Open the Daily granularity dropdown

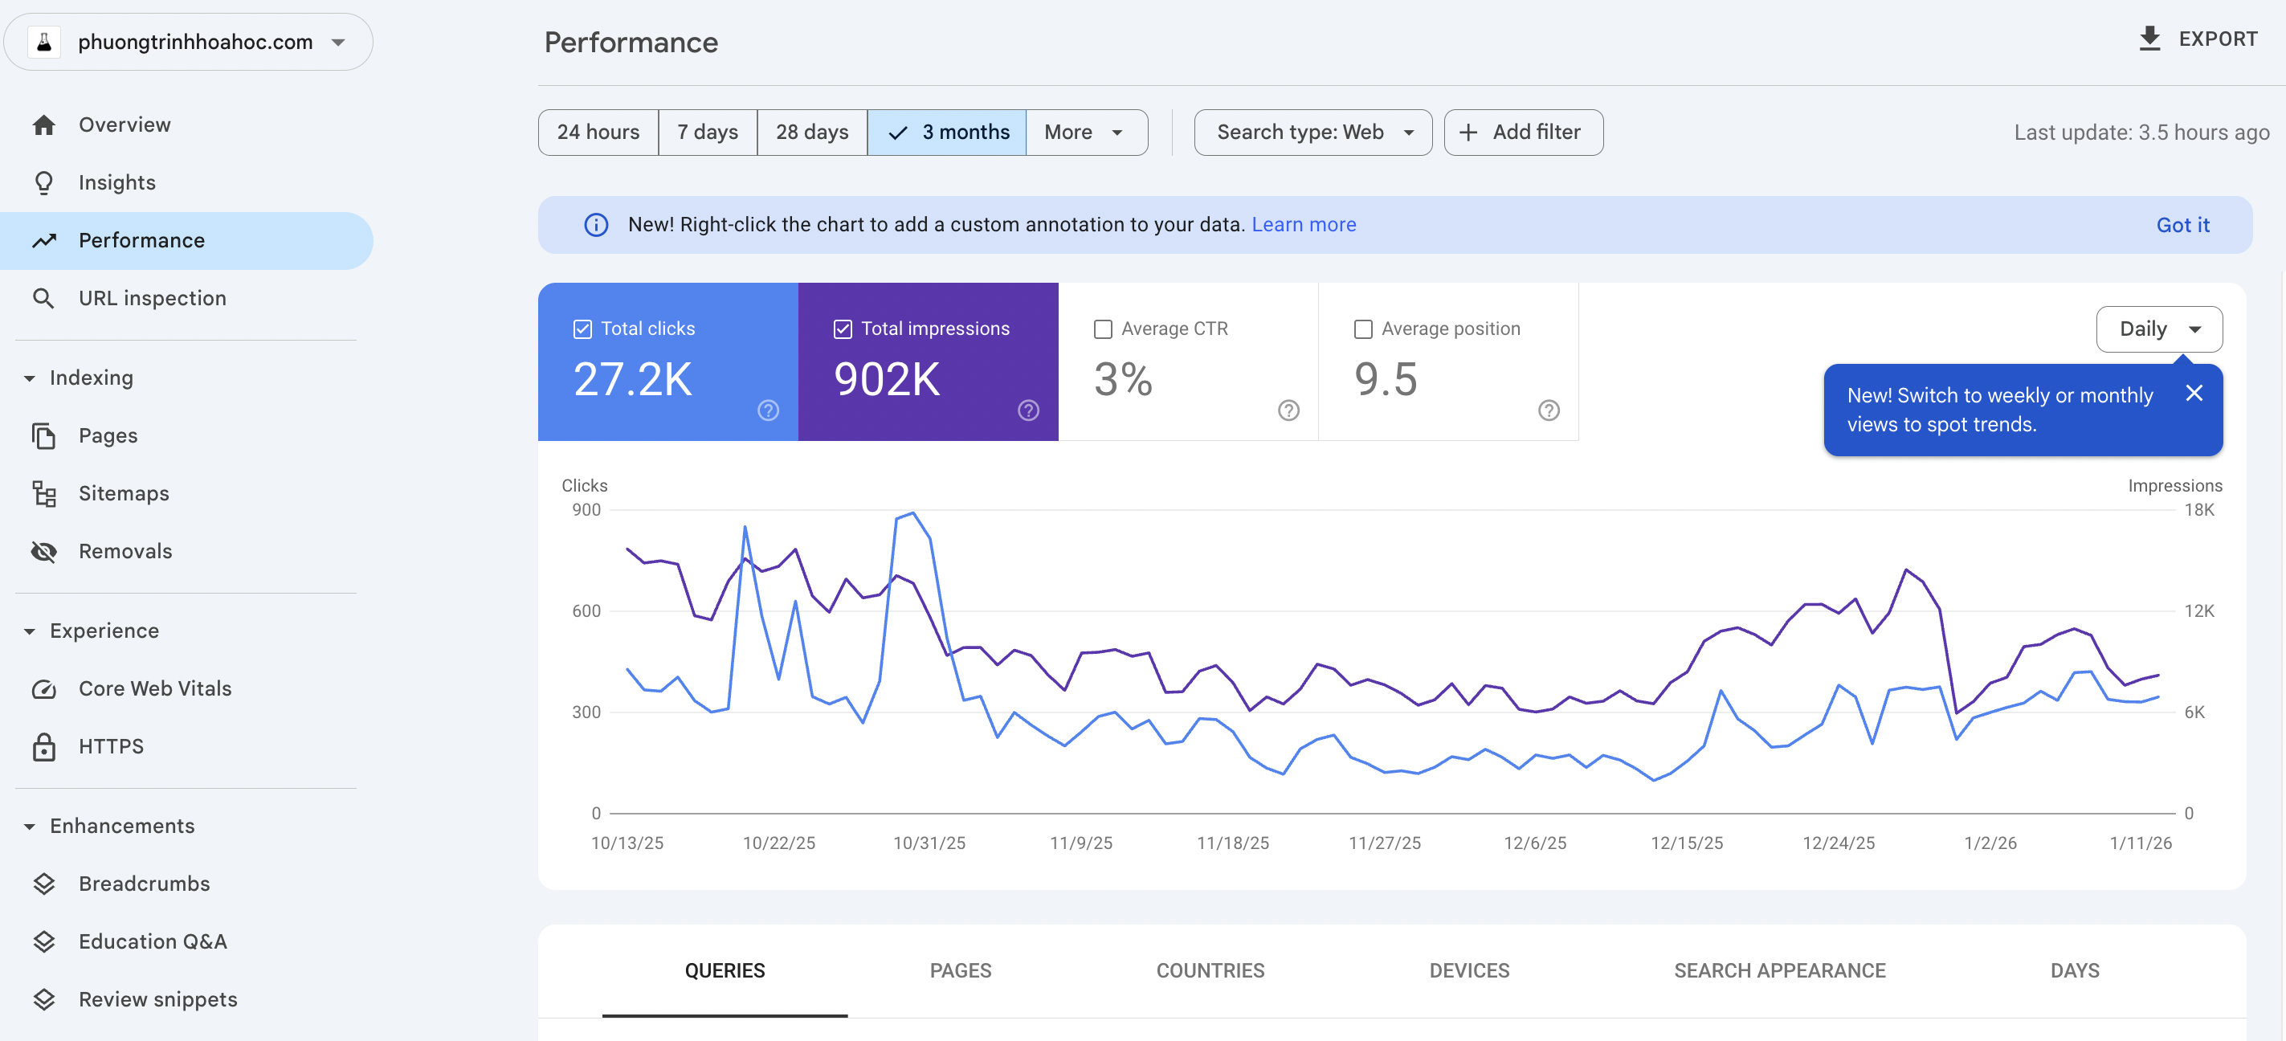[2158, 329]
